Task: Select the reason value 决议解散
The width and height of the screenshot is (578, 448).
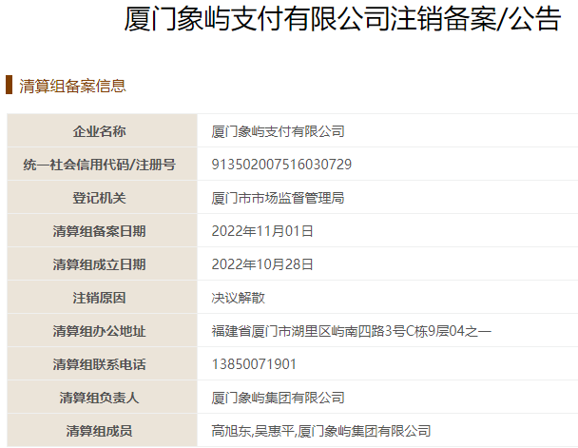Action: 238,298
